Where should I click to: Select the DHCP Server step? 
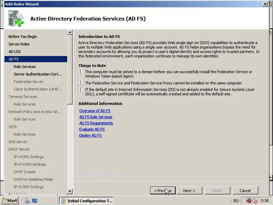[19, 149]
